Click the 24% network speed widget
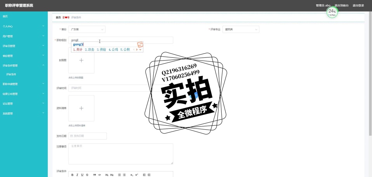This screenshot has width=372, height=177. 332,12
